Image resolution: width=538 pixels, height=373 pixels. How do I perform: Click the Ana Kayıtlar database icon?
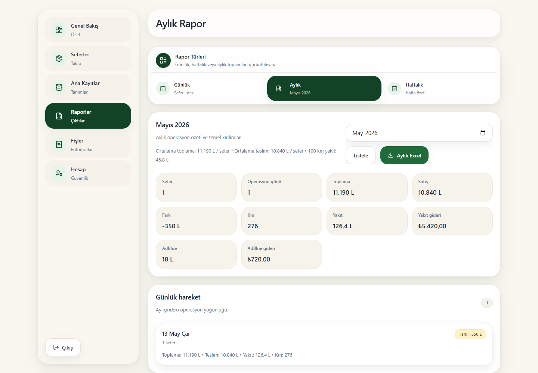pyautogui.click(x=59, y=87)
